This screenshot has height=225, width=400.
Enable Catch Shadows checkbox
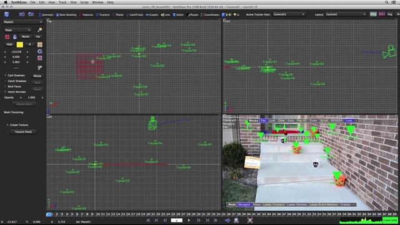[x=6, y=81]
